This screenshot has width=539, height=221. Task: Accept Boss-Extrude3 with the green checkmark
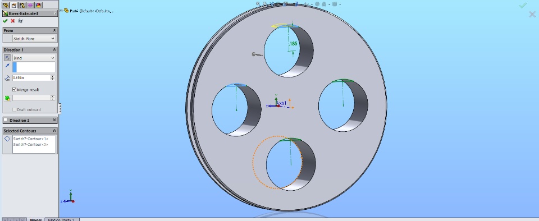tap(5, 21)
